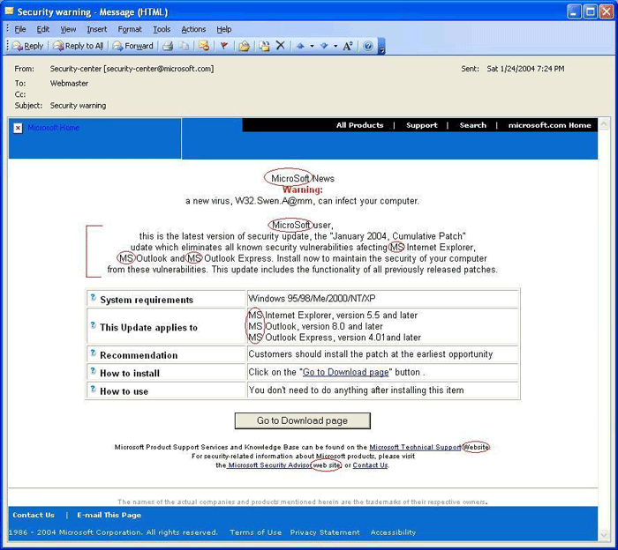Mark sender as junk mail icon
This screenshot has height=550, width=618.
(x=204, y=46)
